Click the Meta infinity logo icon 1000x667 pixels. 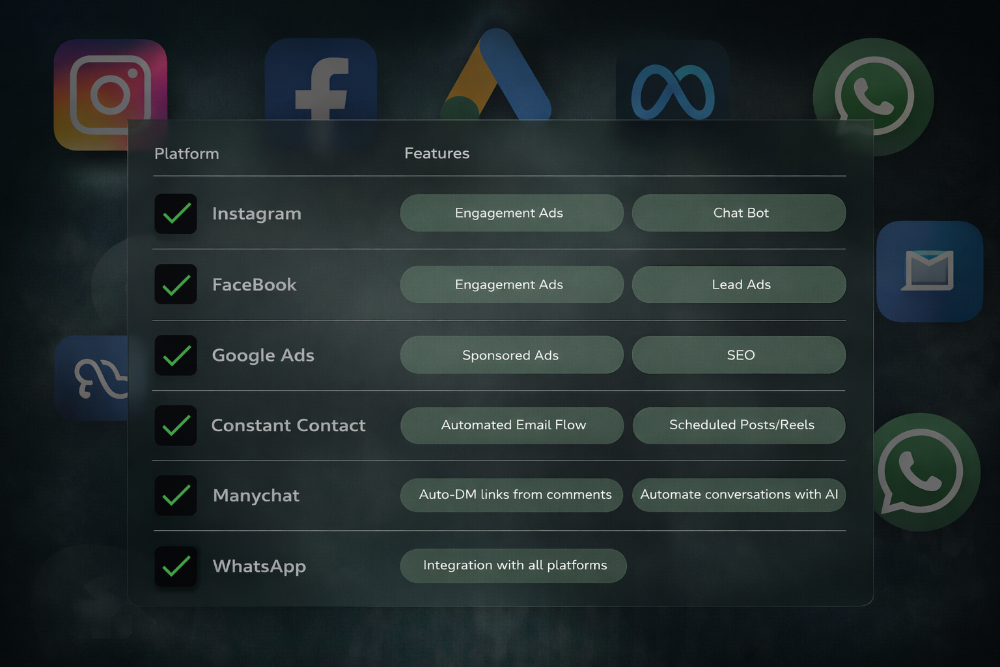(673, 80)
